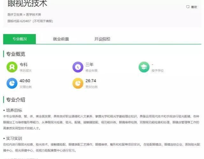The image size is (204, 159).
Task: Click the green 学历层次 badge icon
Action: 12,67
